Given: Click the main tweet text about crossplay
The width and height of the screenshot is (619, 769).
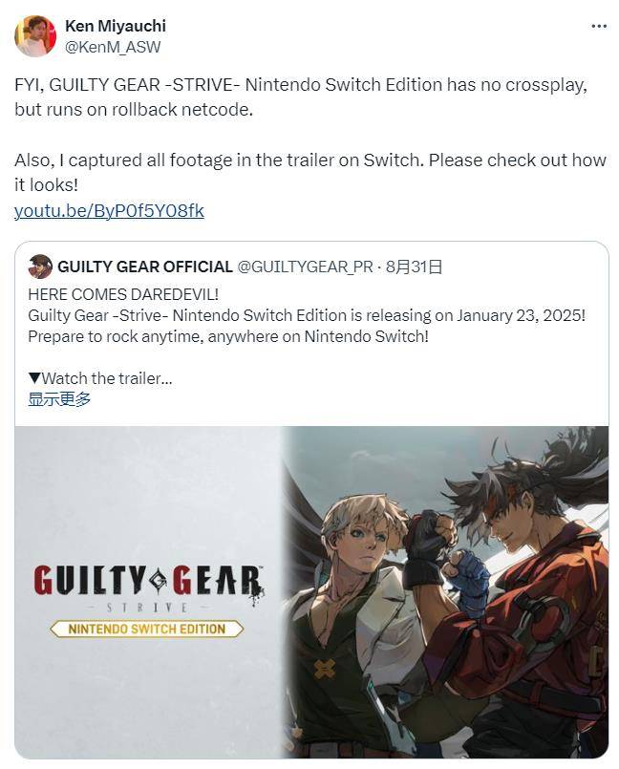Looking at the screenshot, I should click(x=301, y=97).
